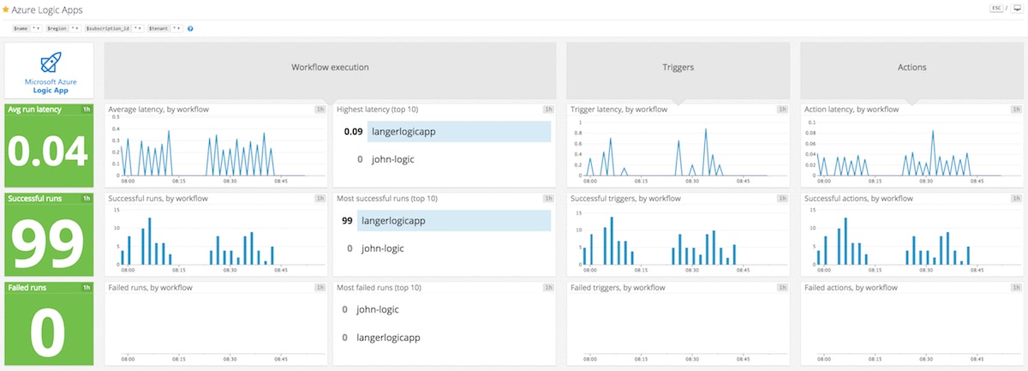The height and width of the screenshot is (371, 1028).
Task: Select langerlogicapp bar in Highest latency list
Action: pos(458,131)
